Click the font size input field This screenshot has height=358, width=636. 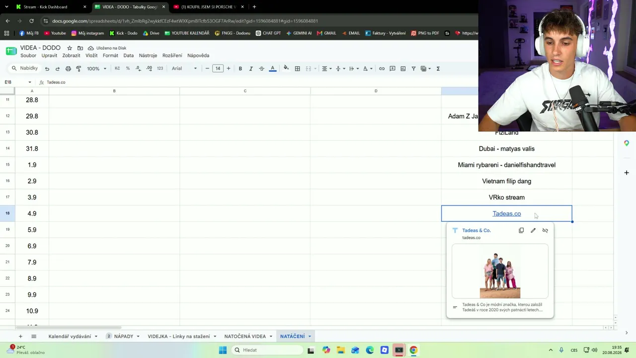tap(218, 69)
